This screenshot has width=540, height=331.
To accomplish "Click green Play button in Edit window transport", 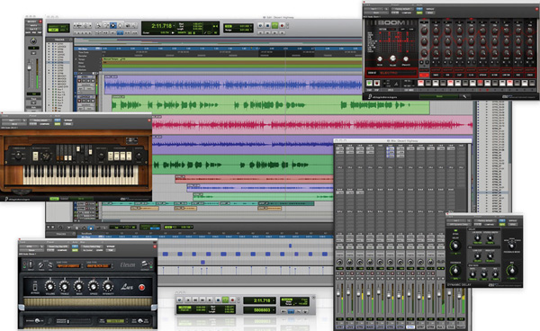I will point(274,25).
